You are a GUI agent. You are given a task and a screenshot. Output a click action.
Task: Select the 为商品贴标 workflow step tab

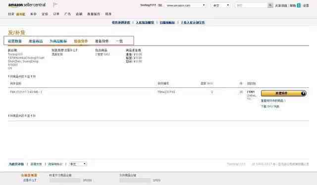(58, 41)
